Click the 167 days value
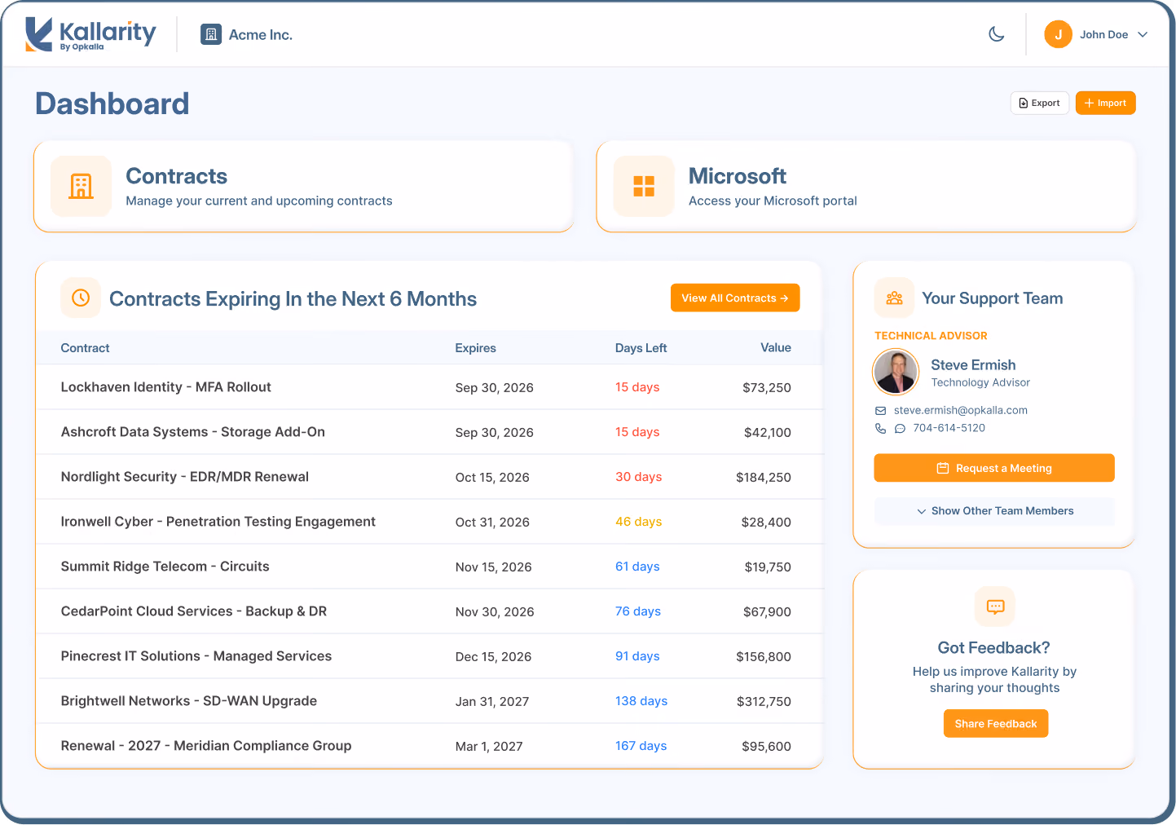This screenshot has width=1176, height=825. pos(641,746)
